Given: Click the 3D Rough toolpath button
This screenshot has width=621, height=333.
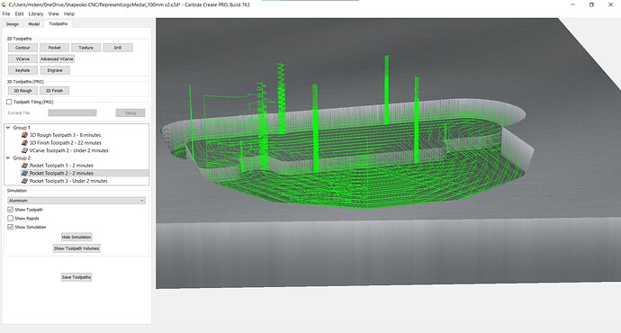Looking at the screenshot, I should 22,91.
